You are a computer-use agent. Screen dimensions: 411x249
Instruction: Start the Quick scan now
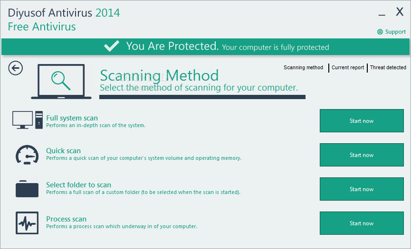coord(362,155)
